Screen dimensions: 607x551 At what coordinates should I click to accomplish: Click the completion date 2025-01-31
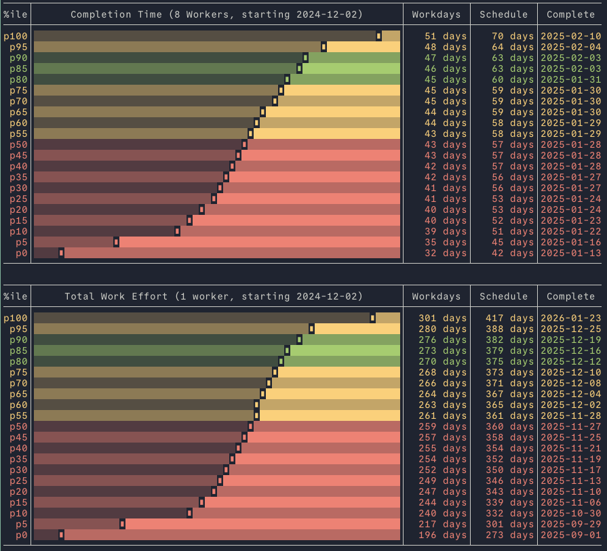571,80
